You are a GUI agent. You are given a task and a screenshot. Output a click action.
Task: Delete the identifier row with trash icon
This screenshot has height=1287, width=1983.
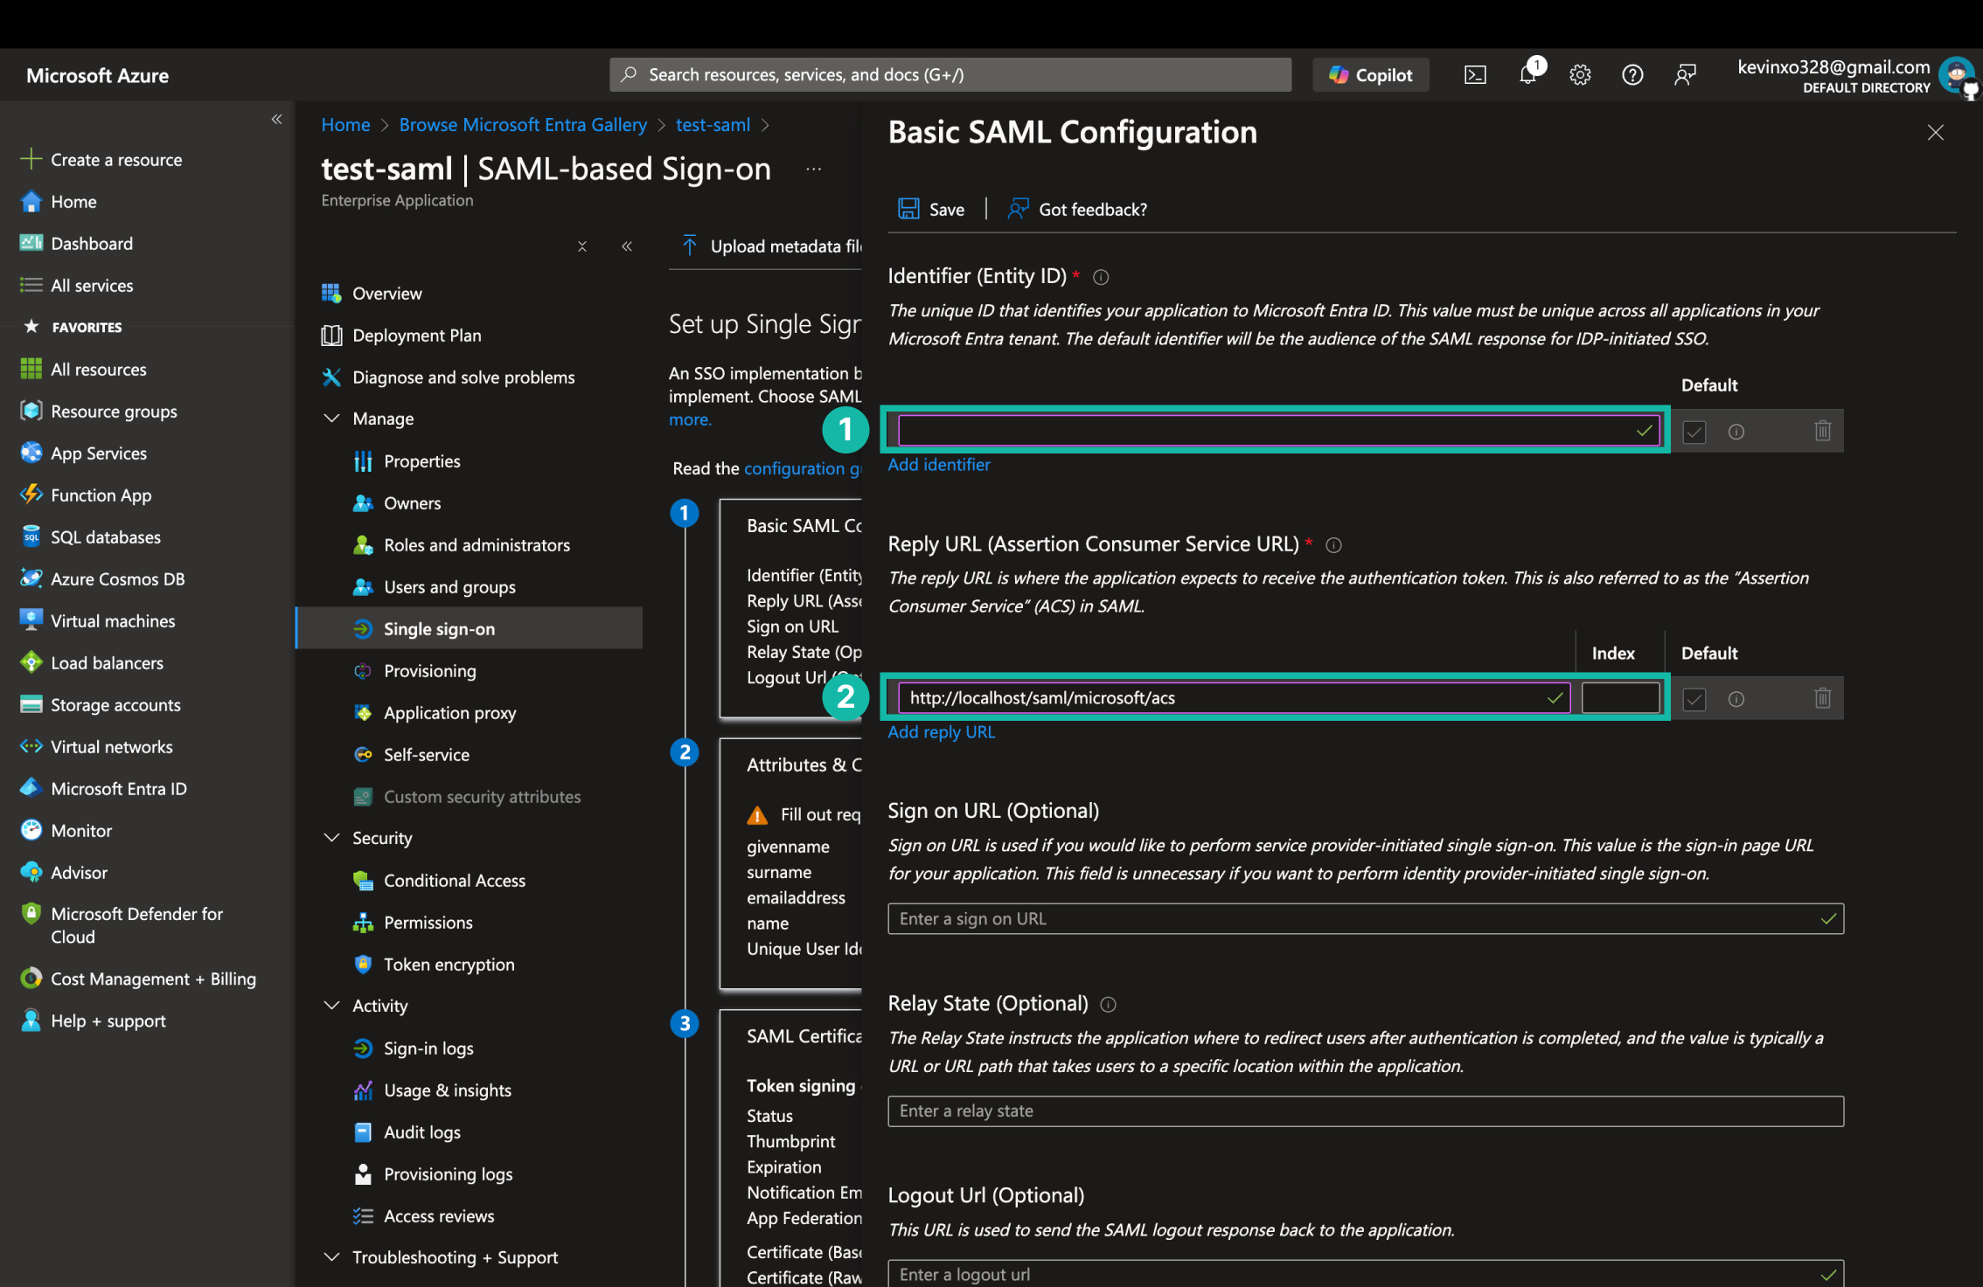pyautogui.click(x=1823, y=432)
